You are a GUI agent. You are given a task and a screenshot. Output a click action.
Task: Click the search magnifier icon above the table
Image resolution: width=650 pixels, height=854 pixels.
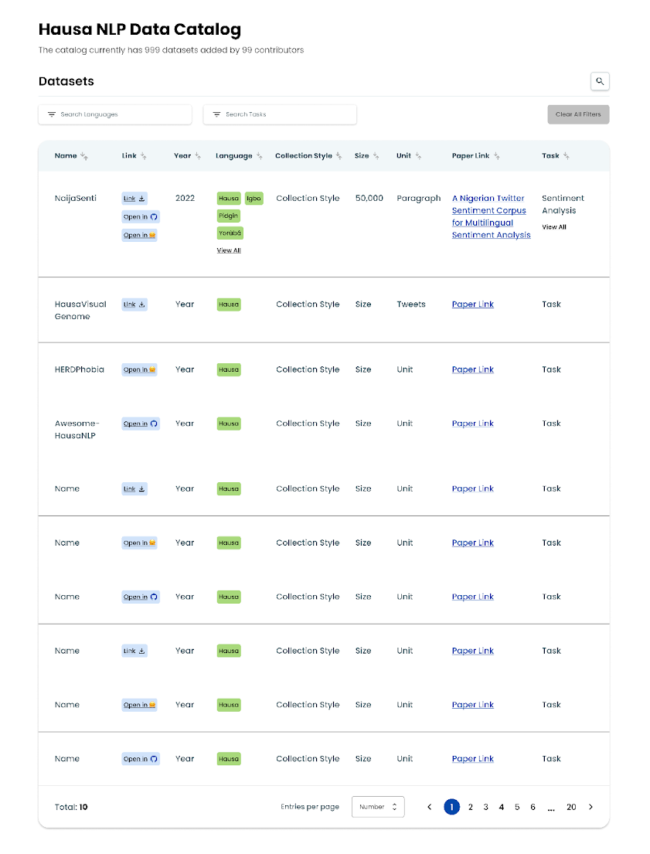click(x=600, y=81)
